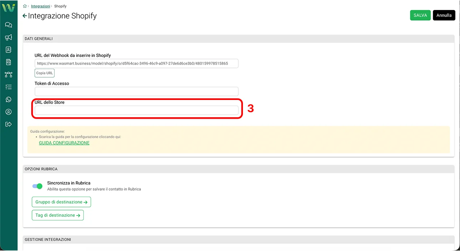Screen dimensions: 460x251
Task: Toggle Sincronizza in Rubrica switch
Action: click(37, 186)
